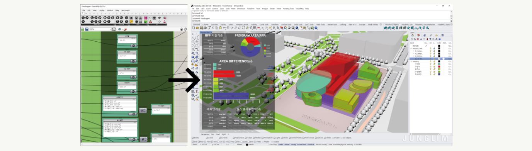
Task: Click the red color swatch in layer list
Action: (x=439, y=66)
